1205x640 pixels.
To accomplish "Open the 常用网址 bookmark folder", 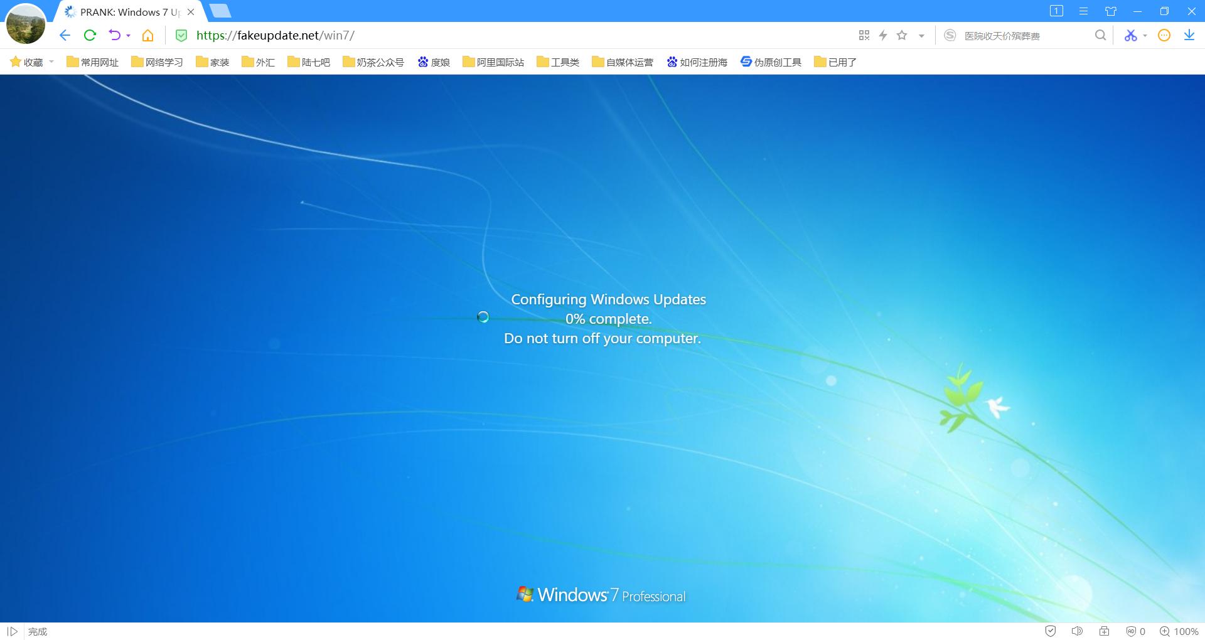I will coord(92,62).
